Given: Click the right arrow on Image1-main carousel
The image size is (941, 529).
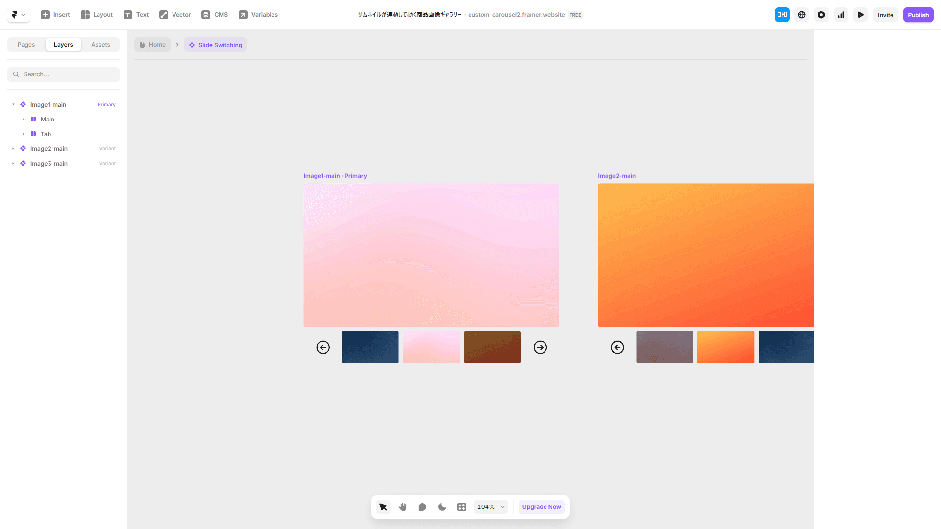Looking at the screenshot, I should coord(540,347).
